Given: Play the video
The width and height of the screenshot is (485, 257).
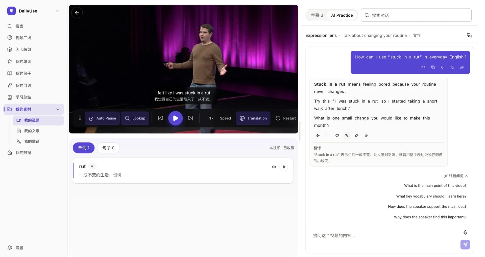Looking at the screenshot, I should click(176, 118).
